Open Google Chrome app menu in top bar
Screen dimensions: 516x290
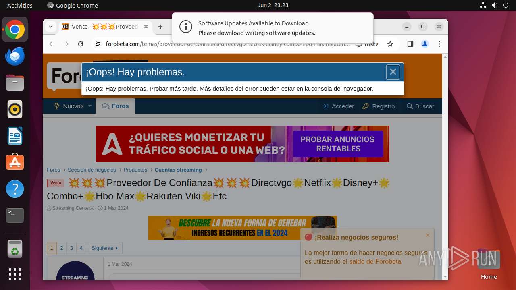pos(73,5)
